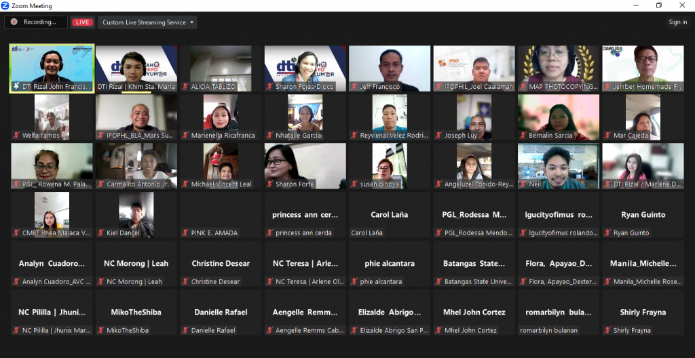Click the red LIVE badge

[x=82, y=22]
